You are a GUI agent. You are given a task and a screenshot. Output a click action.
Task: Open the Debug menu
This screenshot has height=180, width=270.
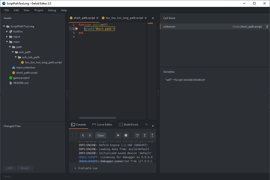coord(52,10)
